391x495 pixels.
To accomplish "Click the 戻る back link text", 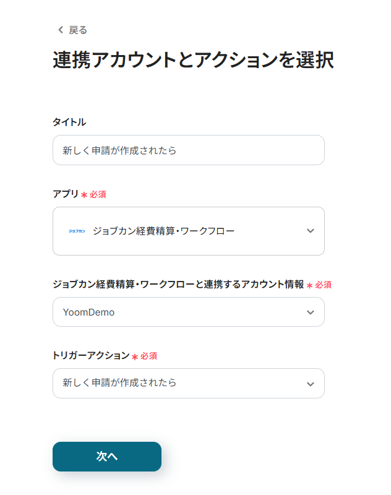I will [x=78, y=30].
